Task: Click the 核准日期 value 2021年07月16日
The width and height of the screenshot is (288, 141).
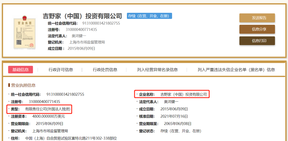Action: pyautogui.click(x=174, y=116)
